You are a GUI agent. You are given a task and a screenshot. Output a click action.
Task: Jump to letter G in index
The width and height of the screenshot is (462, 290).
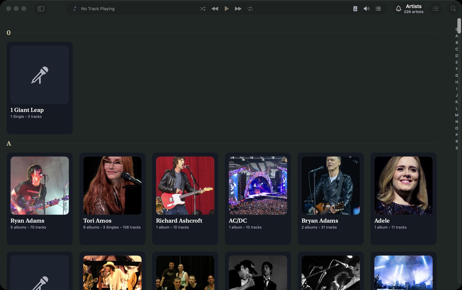457,76
